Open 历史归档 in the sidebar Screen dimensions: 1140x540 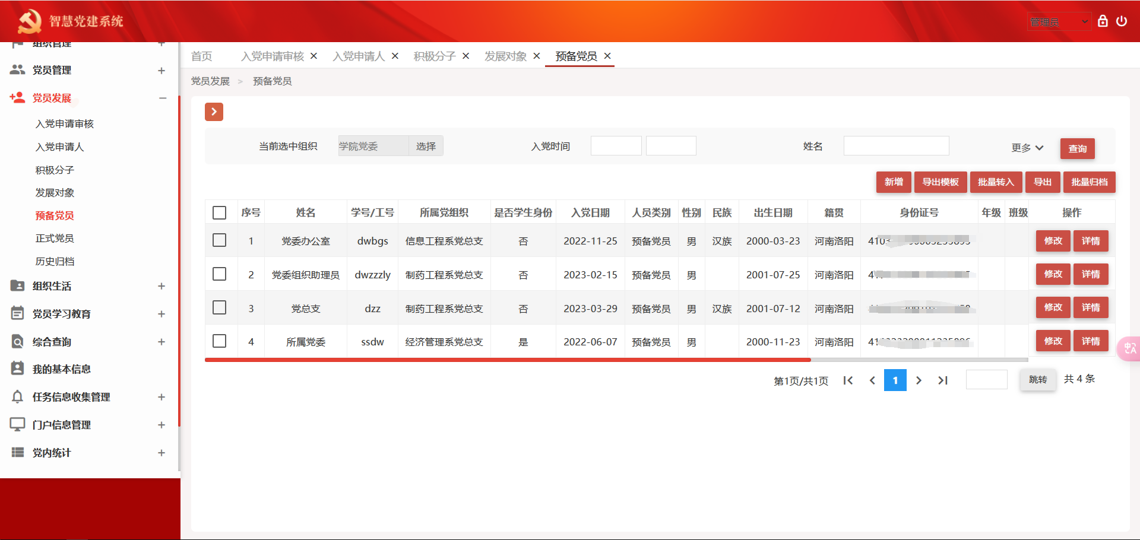pyautogui.click(x=55, y=261)
